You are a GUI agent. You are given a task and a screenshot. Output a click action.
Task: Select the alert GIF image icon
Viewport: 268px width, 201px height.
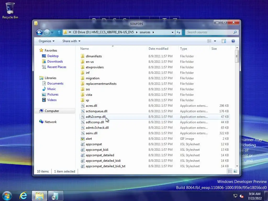tap(83, 139)
